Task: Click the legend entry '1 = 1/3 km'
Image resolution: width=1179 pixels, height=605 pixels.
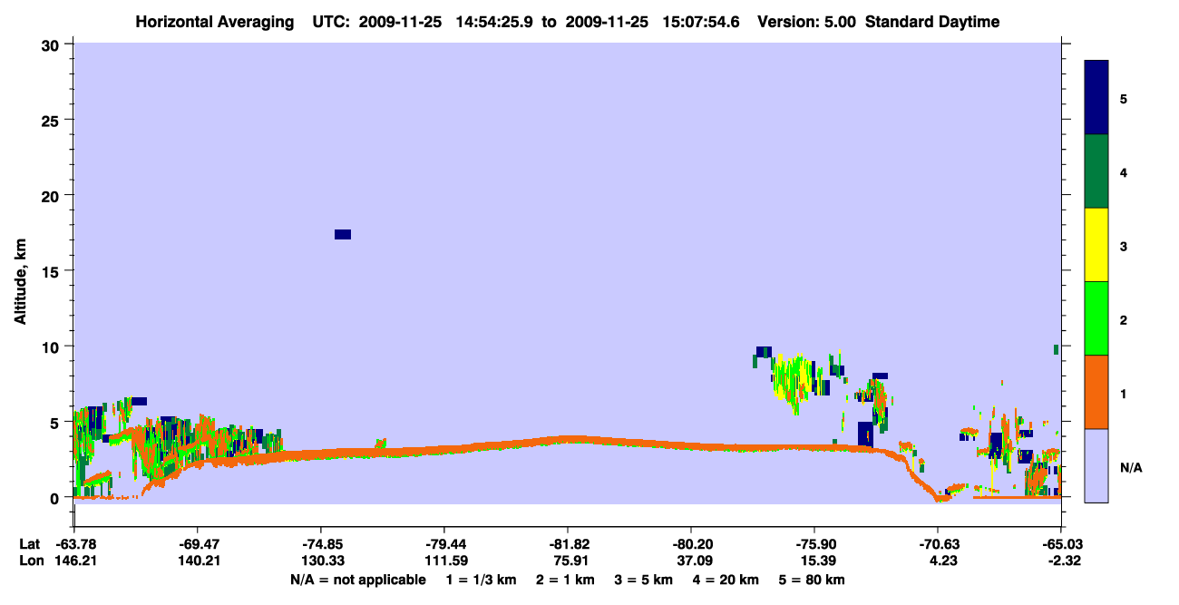Action: tap(483, 580)
